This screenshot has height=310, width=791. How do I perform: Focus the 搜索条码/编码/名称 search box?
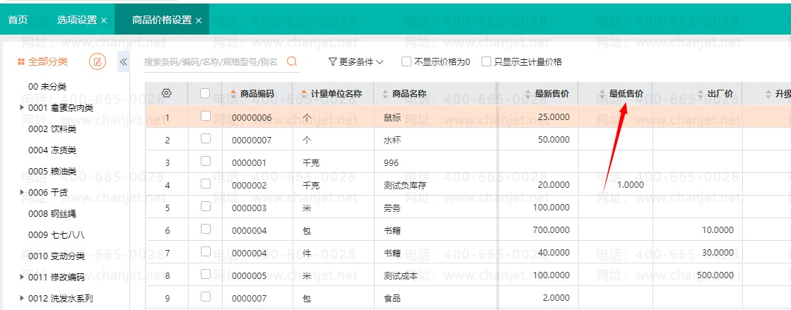click(x=211, y=61)
